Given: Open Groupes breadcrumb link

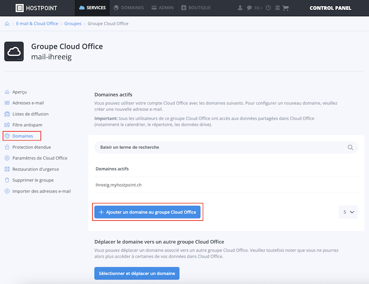Looking at the screenshot, I should (73, 24).
